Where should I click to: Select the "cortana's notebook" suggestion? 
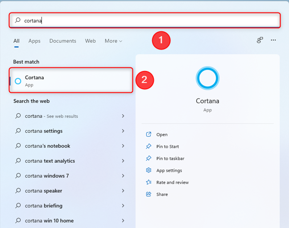click(x=70, y=146)
